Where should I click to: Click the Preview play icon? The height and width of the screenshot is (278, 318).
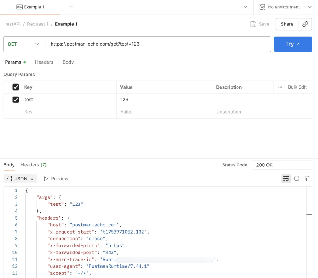coord(46,179)
